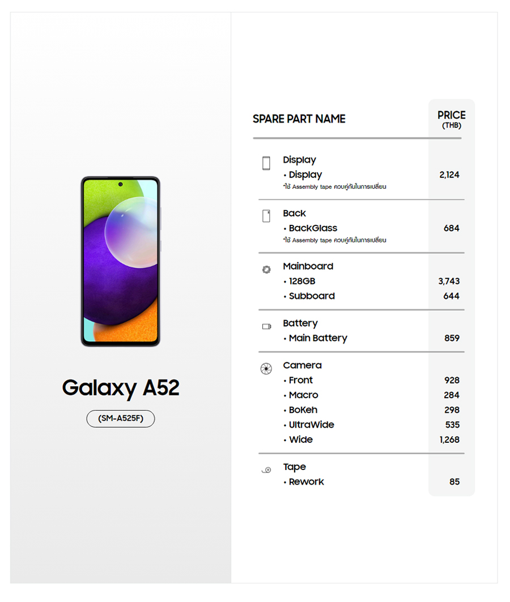The width and height of the screenshot is (510, 602).
Task: Select the SM-A525F model badge
Action: coord(120,419)
